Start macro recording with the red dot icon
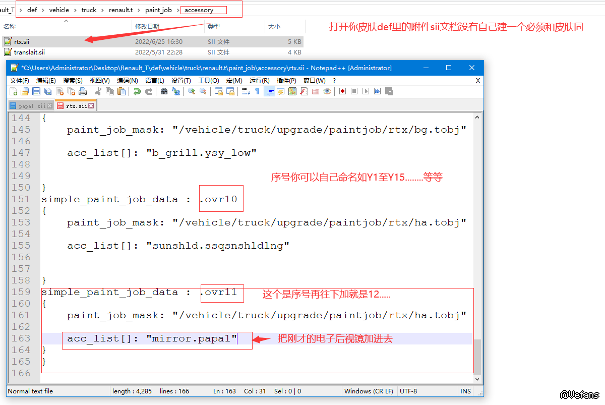This screenshot has width=605, height=405. tap(342, 91)
